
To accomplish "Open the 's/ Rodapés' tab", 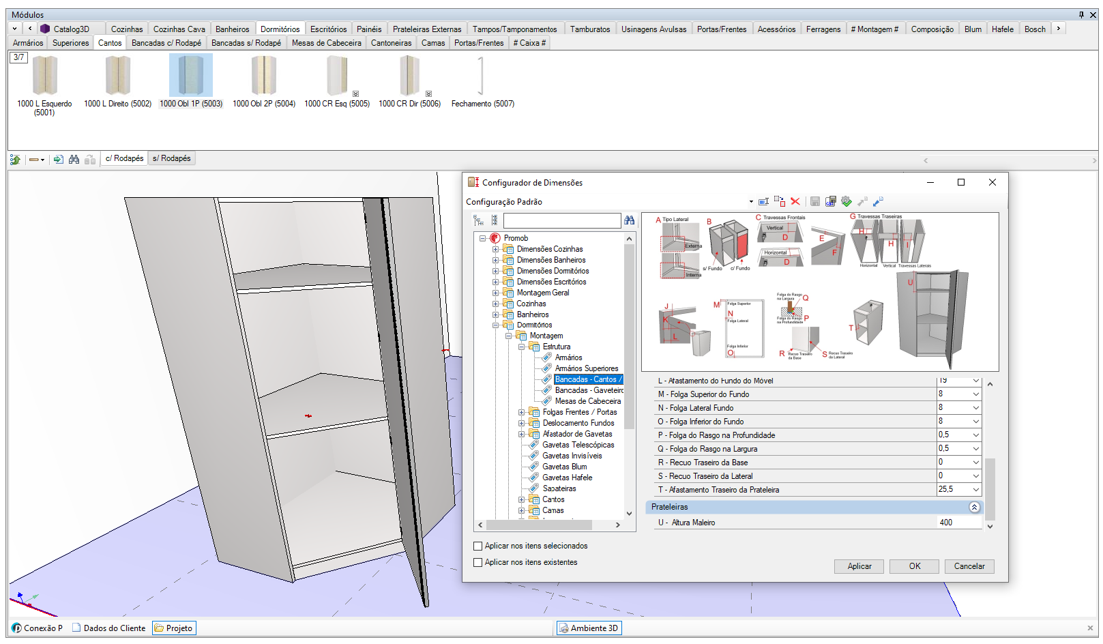I will tap(171, 158).
